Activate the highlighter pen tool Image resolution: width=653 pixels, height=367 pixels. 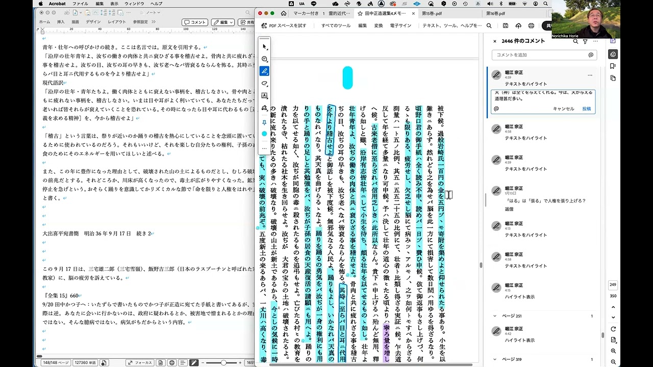point(264,71)
